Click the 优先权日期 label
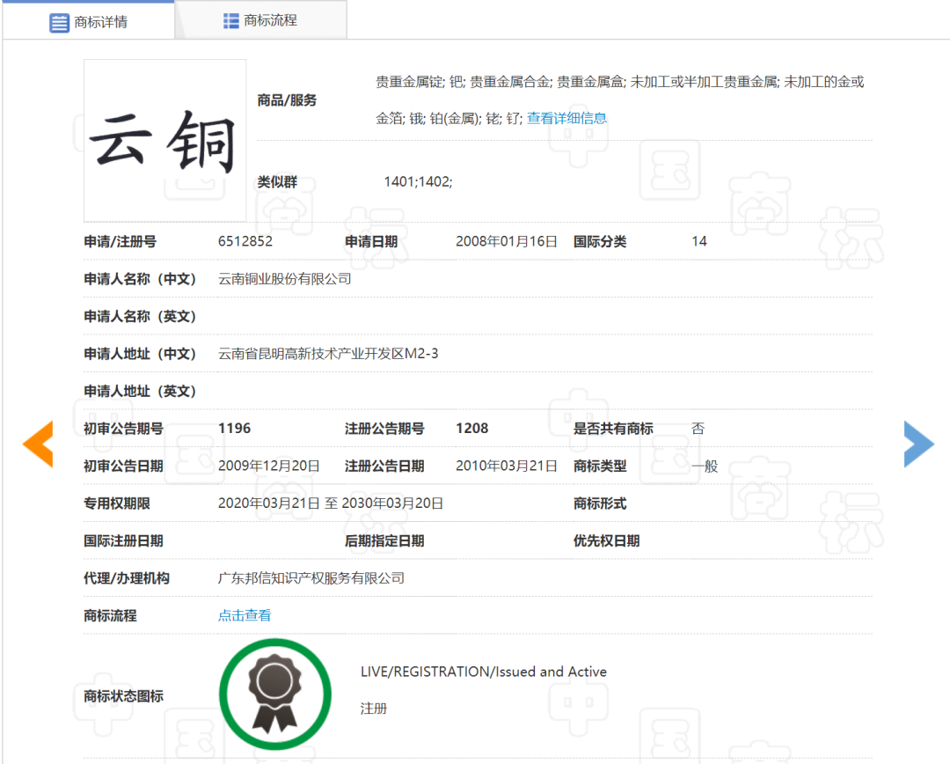The image size is (950, 764). 606,540
